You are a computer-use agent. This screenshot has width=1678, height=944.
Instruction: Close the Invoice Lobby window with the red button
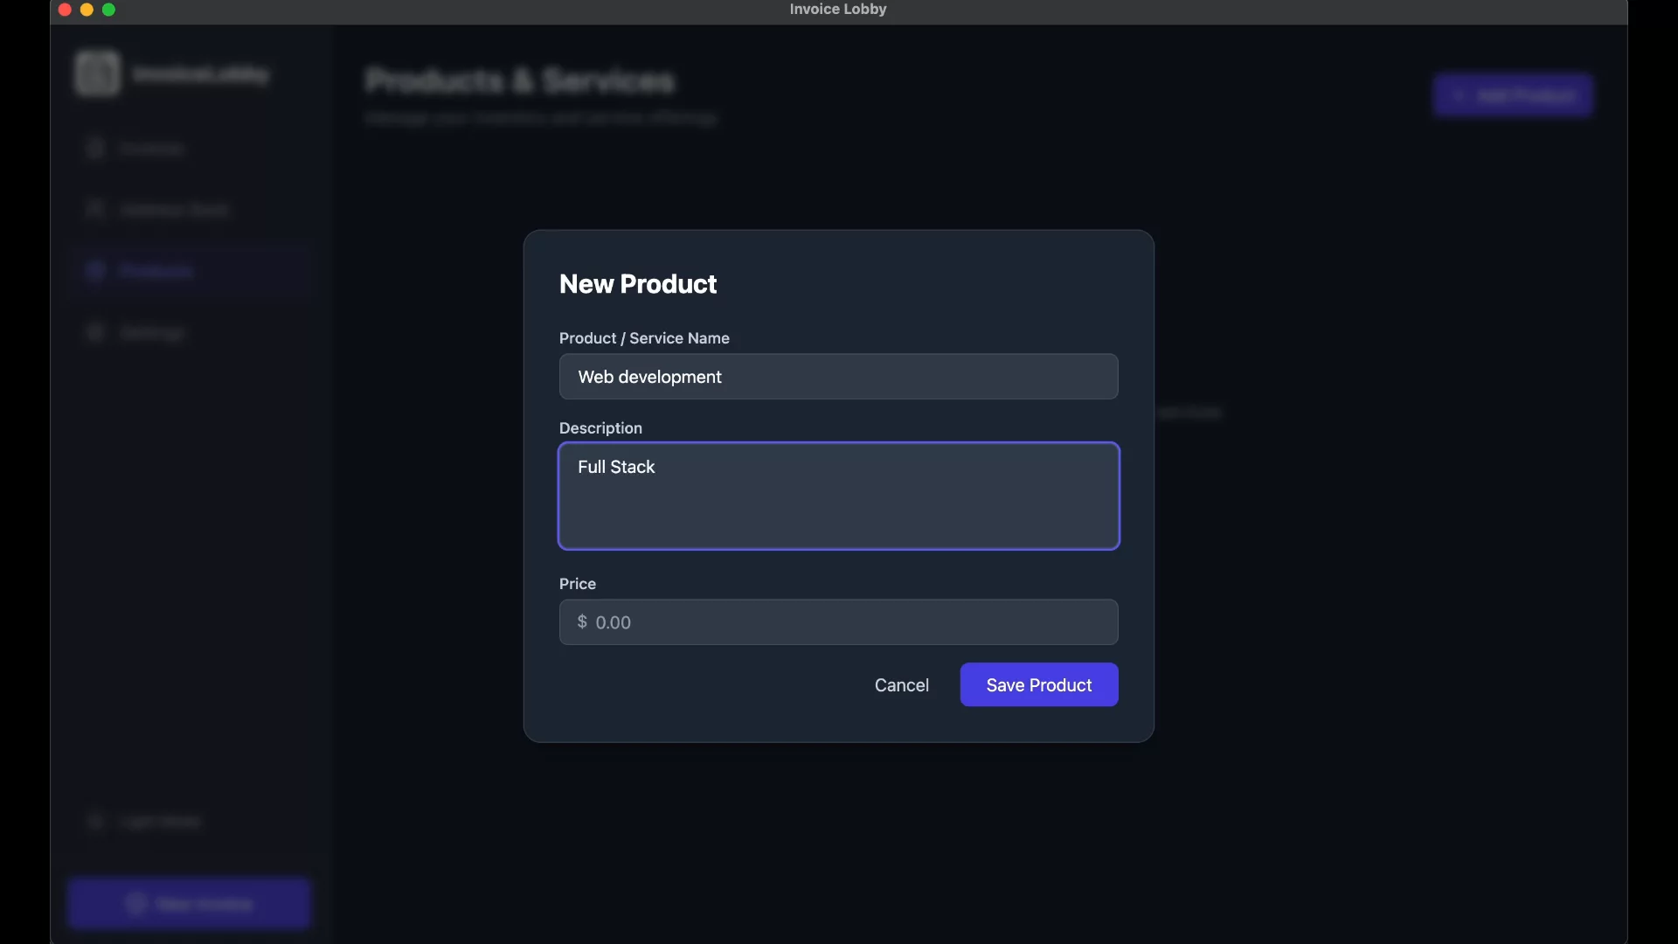tap(65, 10)
